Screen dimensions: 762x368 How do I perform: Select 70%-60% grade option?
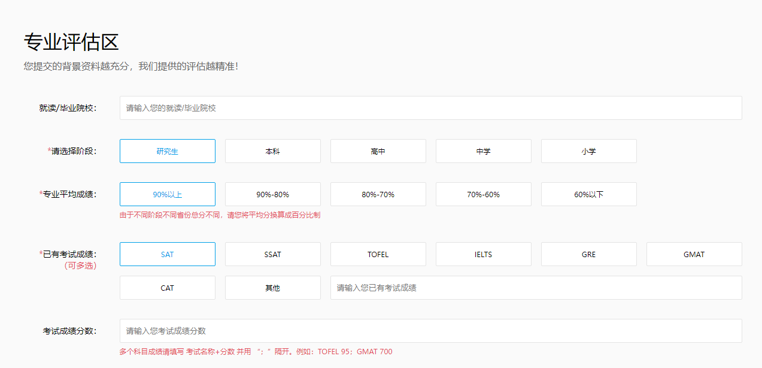click(x=484, y=194)
